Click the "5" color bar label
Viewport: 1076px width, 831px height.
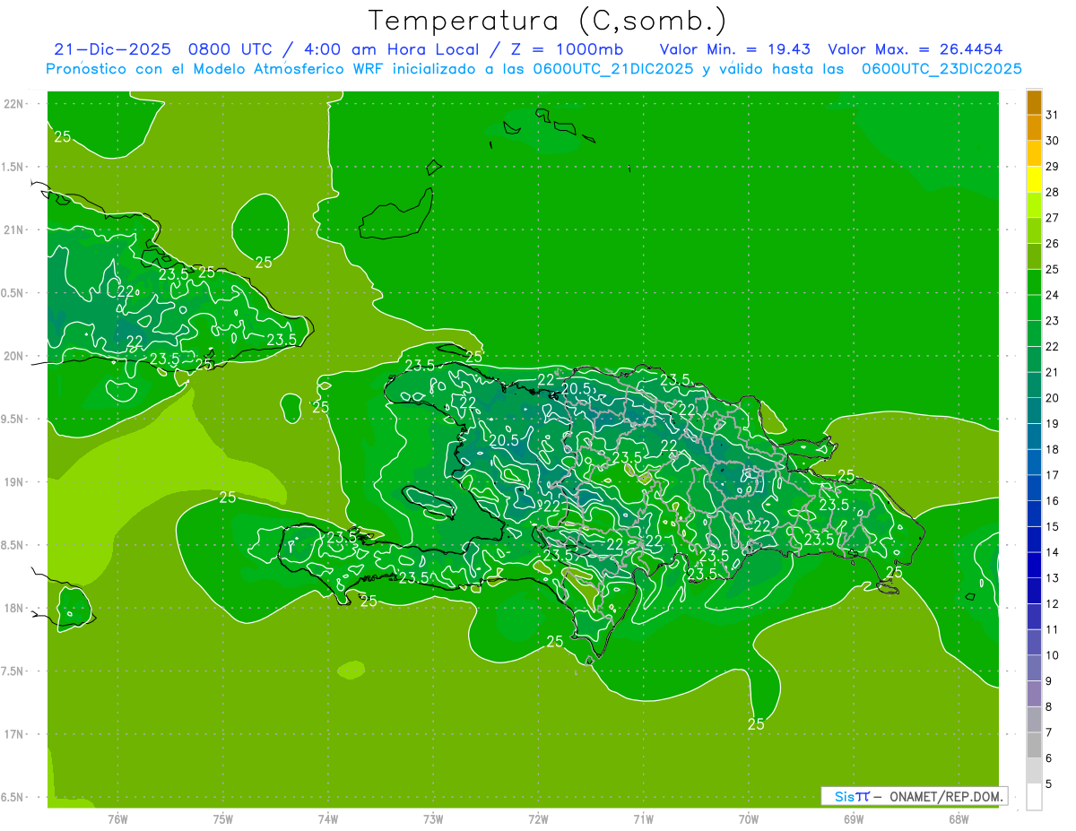click(1050, 784)
